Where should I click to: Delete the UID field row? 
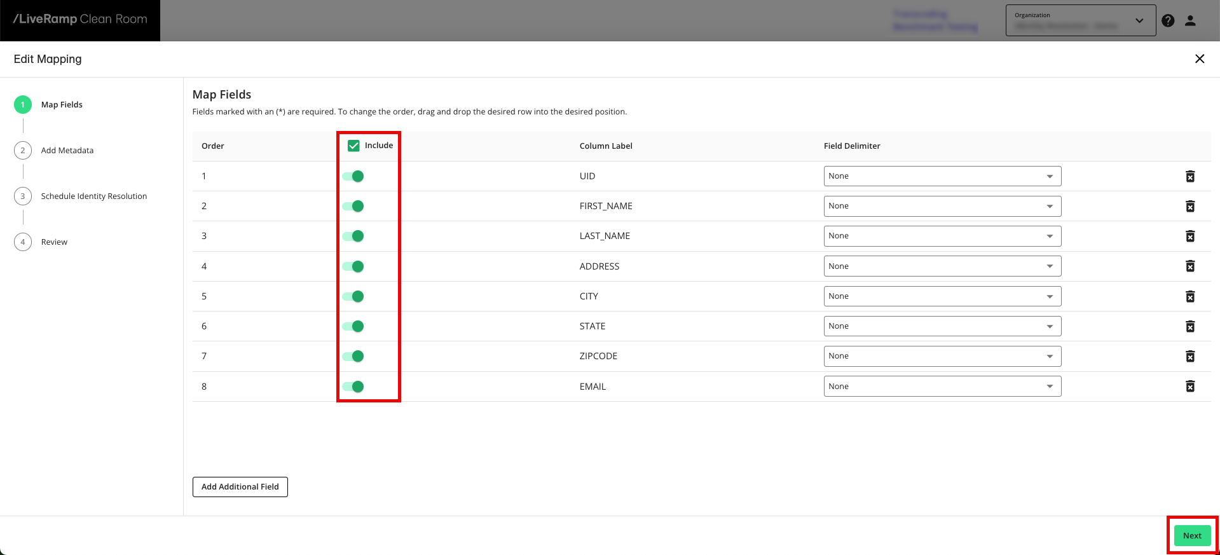click(1189, 177)
